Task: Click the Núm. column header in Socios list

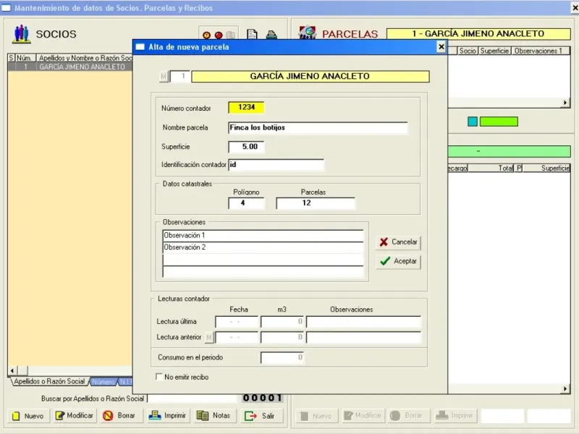Action: (x=25, y=58)
